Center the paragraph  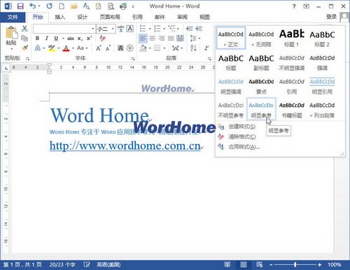152,38
